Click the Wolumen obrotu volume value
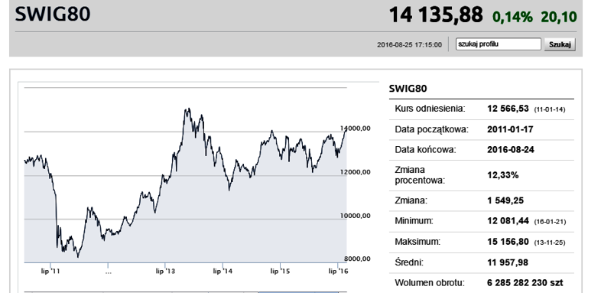Image resolution: width=601 pixels, height=293 pixels. pos(525,283)
